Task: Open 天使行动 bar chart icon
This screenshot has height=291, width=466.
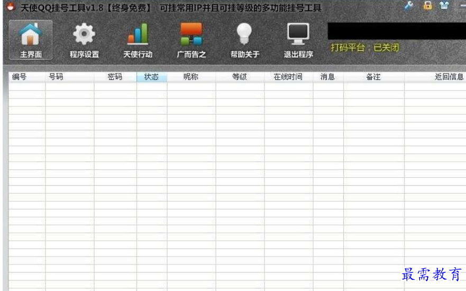Action: (138, 34)
